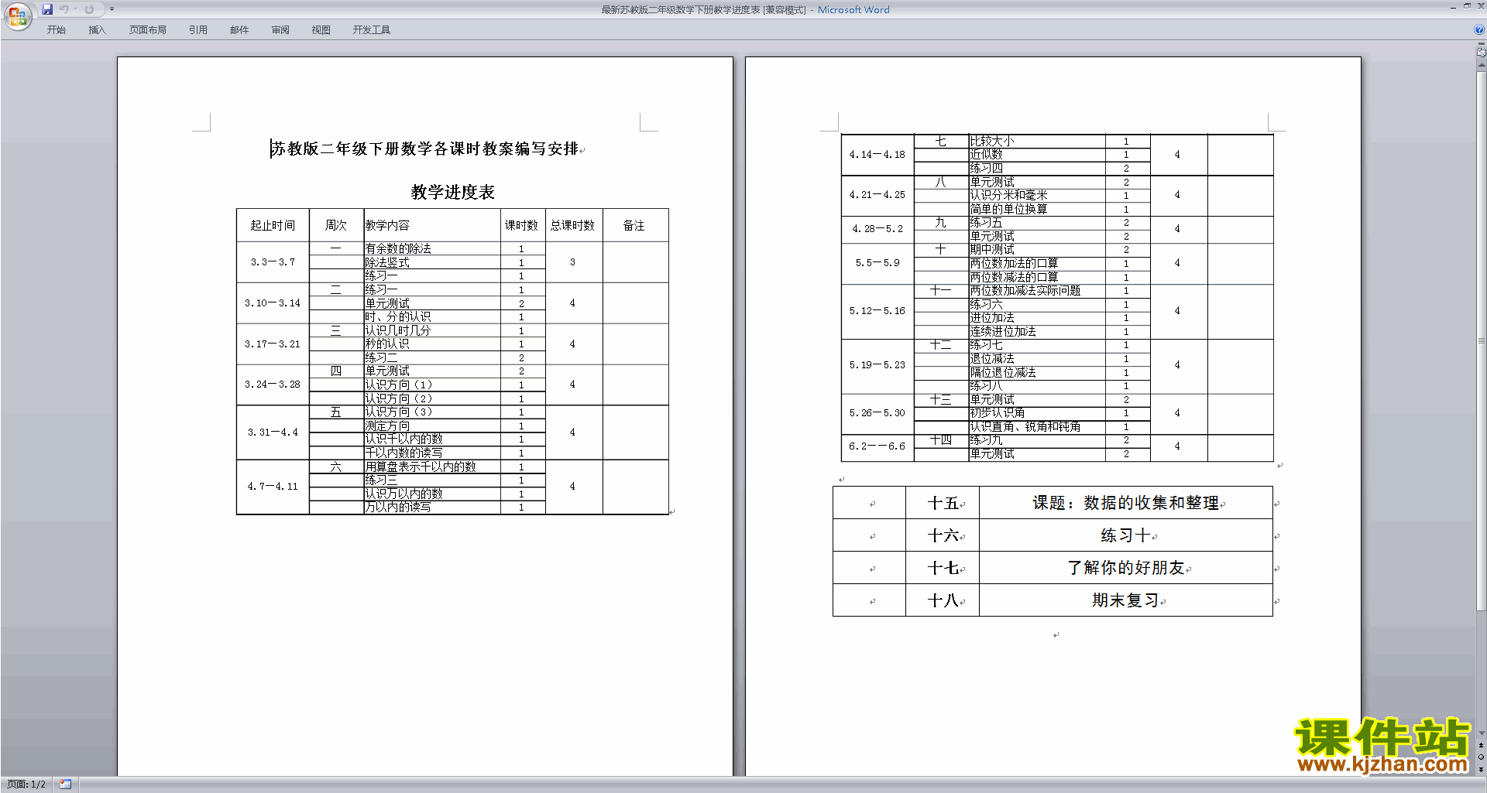Screen dimensions: 1487x793
Task: Switch to the 引用 tab
Action: coord(198,30)
